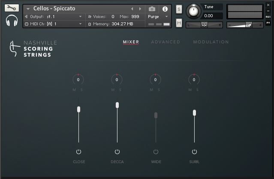Adjust the instrument volume slider

(245, 25)
